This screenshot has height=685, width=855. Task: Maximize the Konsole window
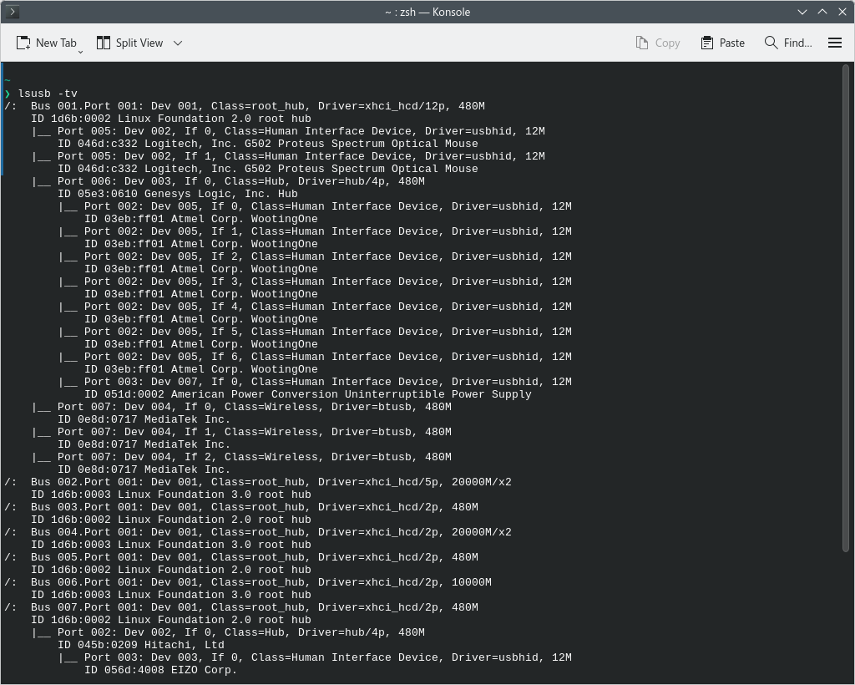point(822,12)
